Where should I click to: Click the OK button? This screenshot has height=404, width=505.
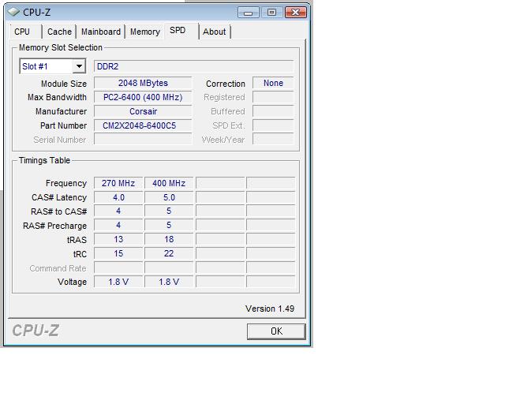pos(276,331)
